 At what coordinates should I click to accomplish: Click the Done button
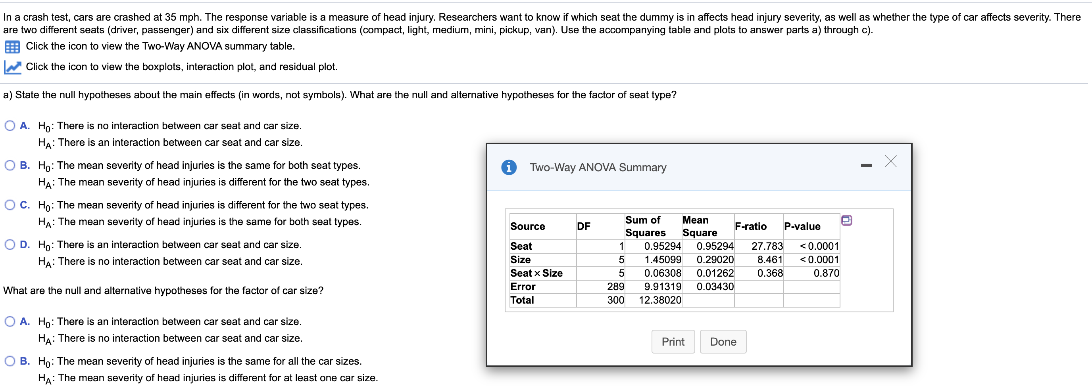click(723, 342)
